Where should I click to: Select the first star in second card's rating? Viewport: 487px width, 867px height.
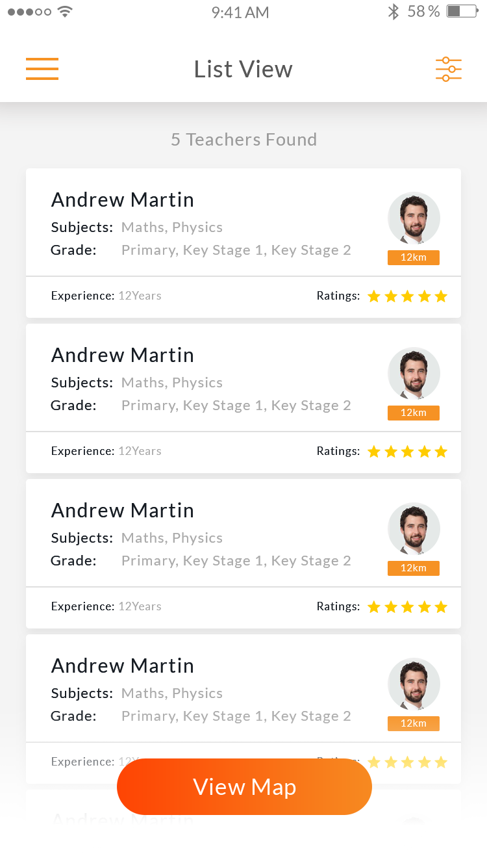pos(374,452)
